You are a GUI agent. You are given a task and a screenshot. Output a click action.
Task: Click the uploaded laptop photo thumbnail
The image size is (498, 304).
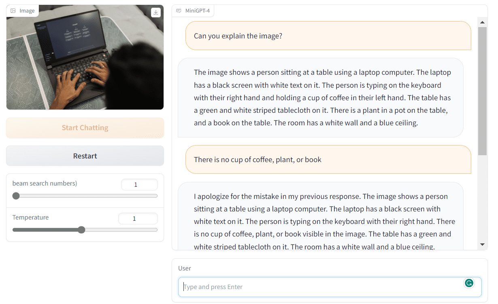click(85, 57)
